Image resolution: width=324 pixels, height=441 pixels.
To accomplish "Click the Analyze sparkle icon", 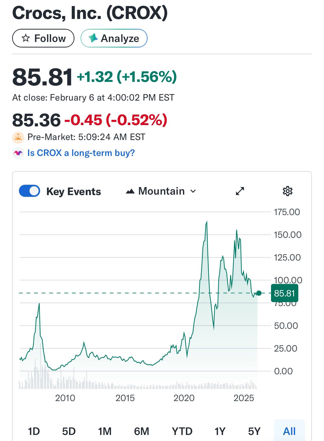I will click(x=93, y=38).
